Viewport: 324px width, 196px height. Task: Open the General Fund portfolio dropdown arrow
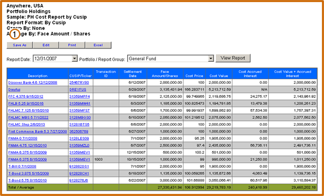[211, 59]
